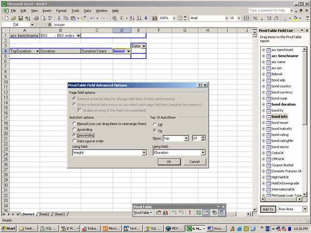Image resolution: width=311 pixels, height=233 pixels.
Task: Select Descending AutoSort radio option
Action: tap(74, 135)
